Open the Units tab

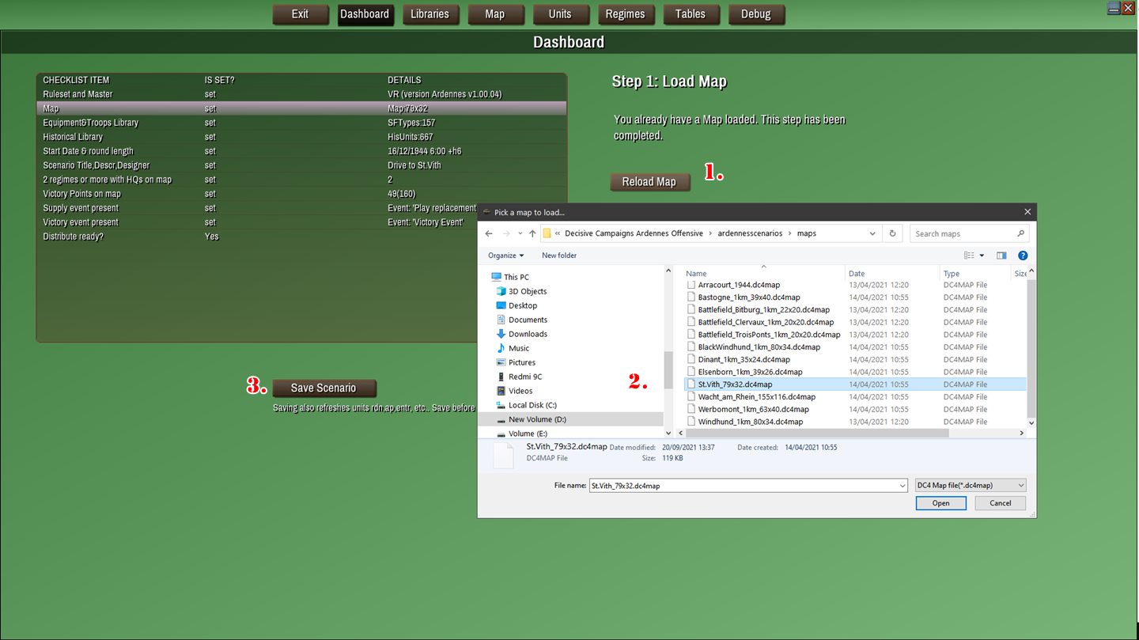[x=560, y=14]
